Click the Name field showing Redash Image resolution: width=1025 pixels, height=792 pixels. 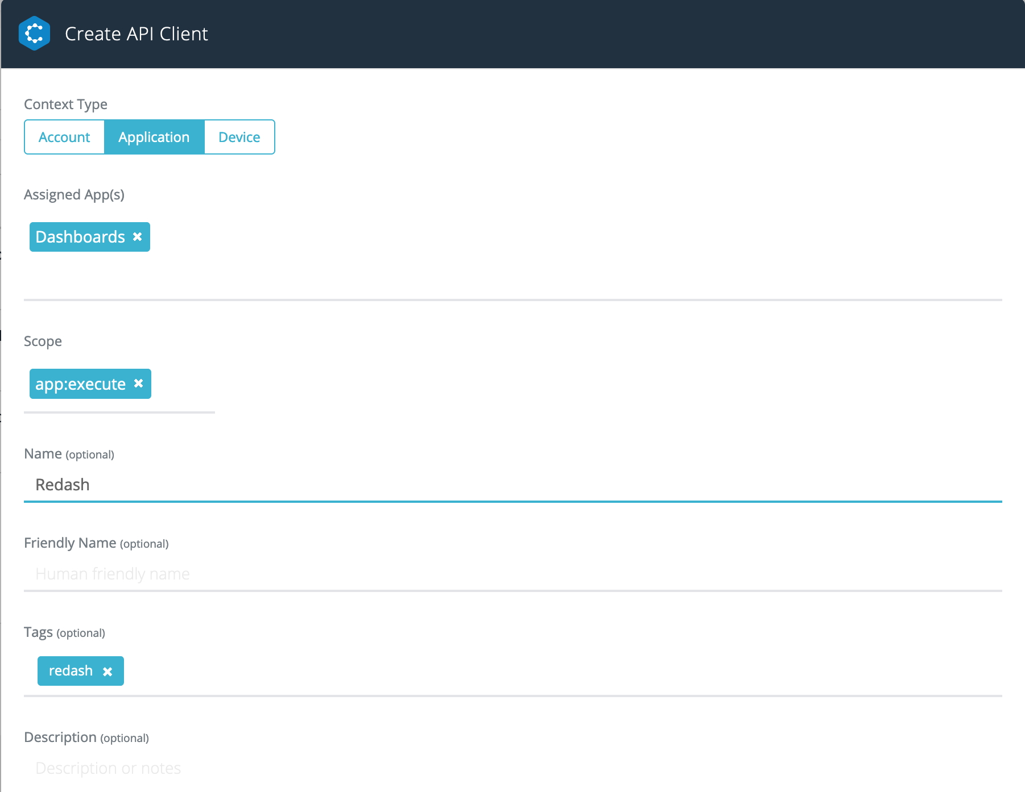(228, 484)
